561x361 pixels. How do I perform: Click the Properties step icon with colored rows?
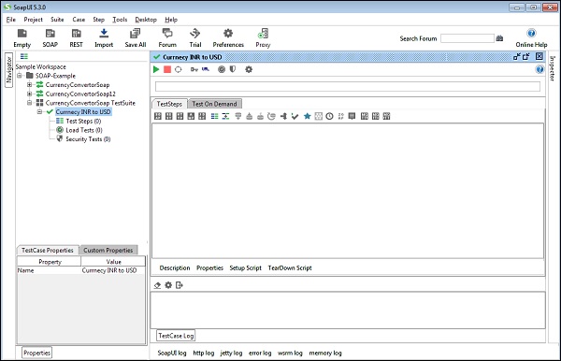(214, 116)
